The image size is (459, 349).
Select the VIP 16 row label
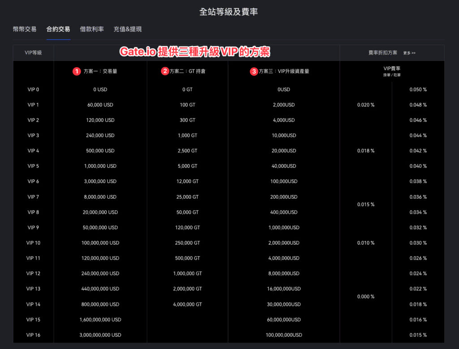coord(33,335)
